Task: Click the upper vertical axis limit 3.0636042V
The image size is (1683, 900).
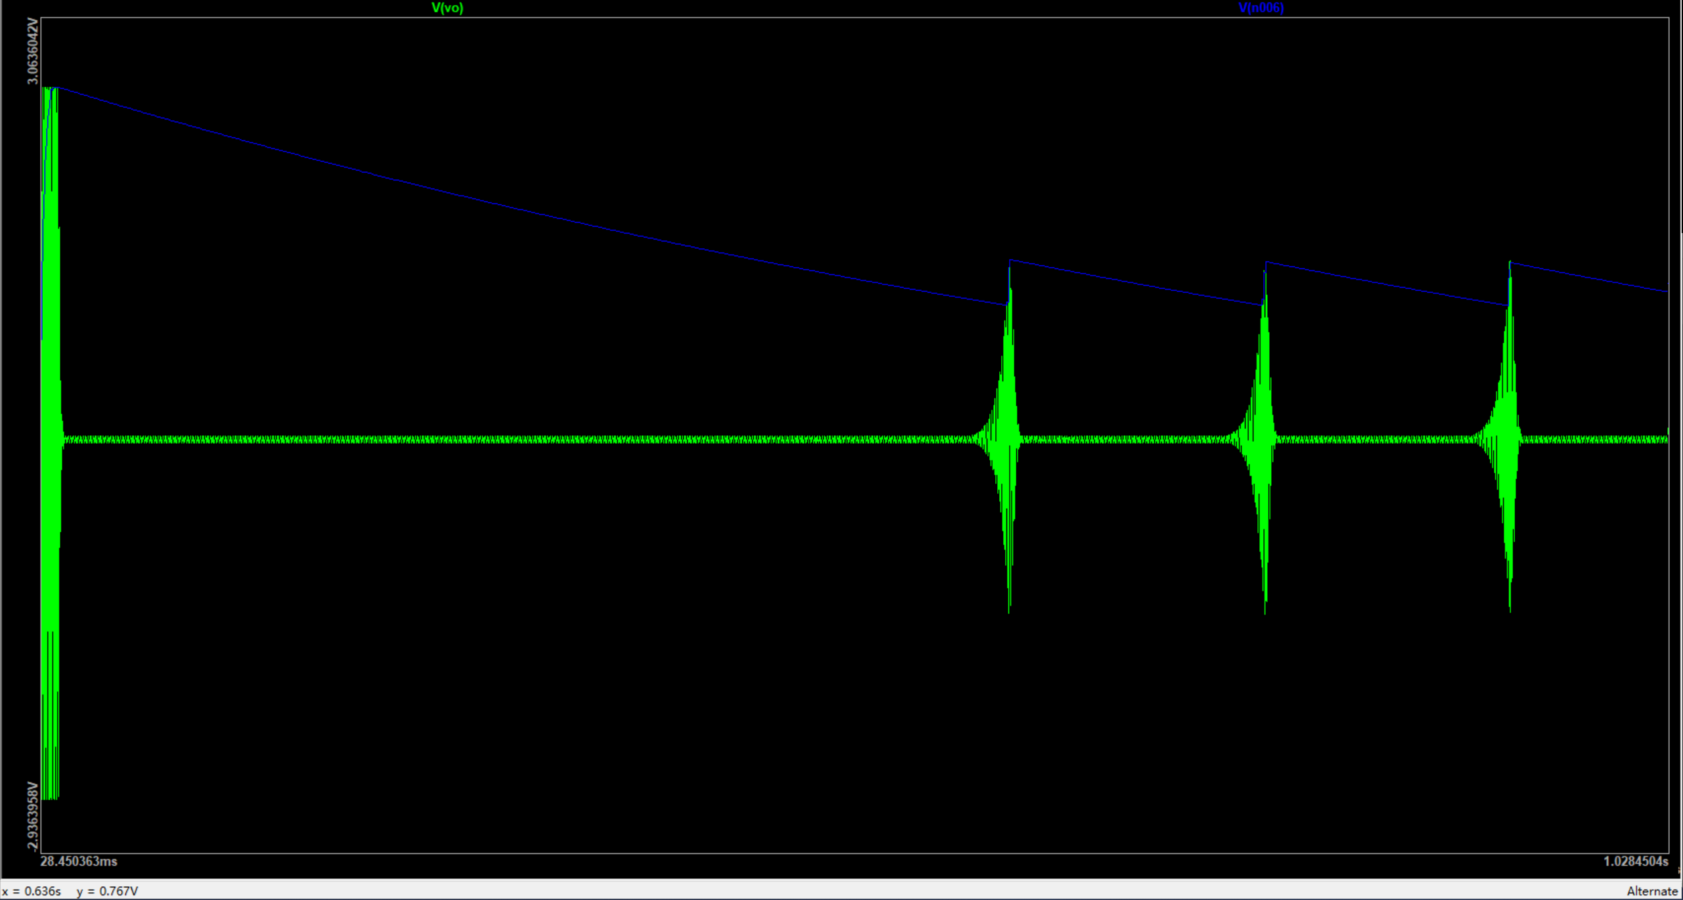Action: (x=32, y=51)
